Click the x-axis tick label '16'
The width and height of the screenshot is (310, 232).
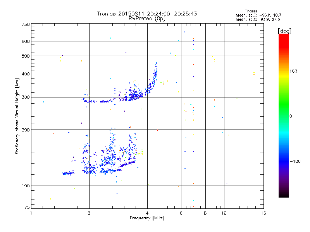pyautogui.click(x=263, y=213)
